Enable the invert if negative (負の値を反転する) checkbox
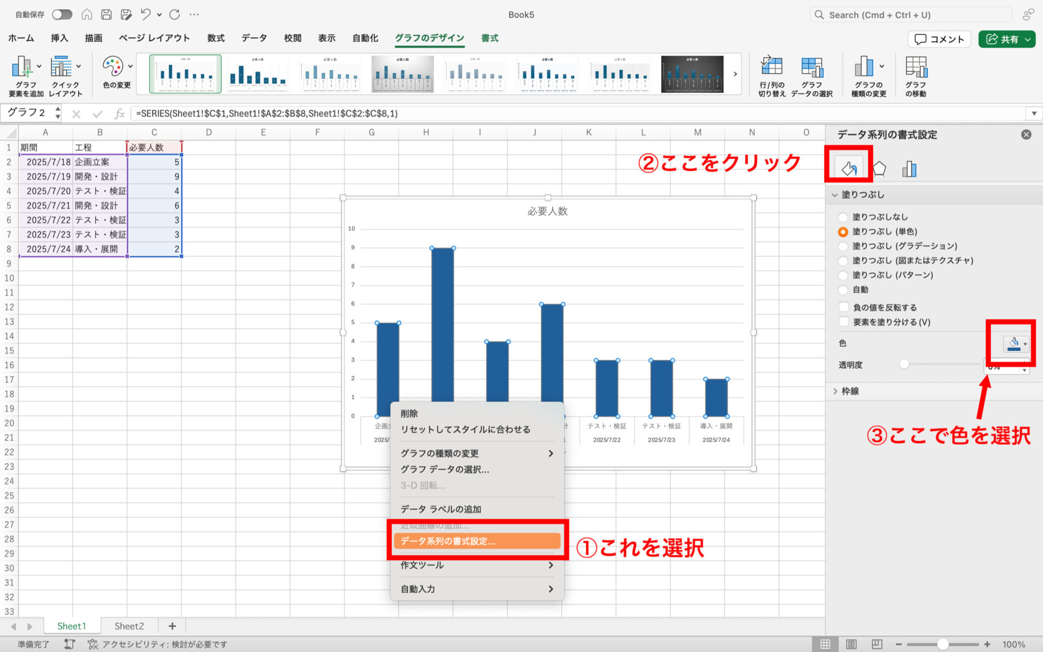The height and width of the screenshot is (652, 1043). click(844, 307)
